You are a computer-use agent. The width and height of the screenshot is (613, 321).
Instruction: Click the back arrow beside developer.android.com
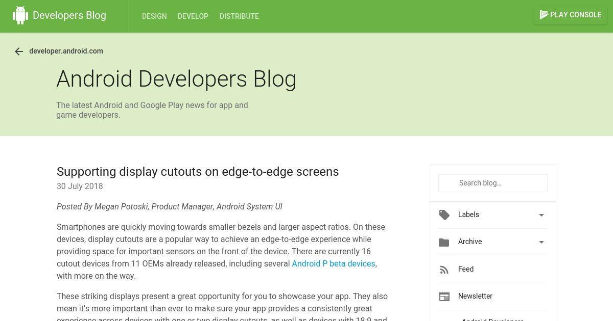pos(19,51)
